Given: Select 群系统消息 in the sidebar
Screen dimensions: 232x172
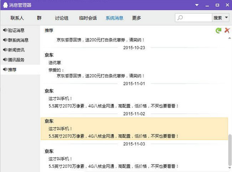Looking at the screenshot, I should coord(18,40).
